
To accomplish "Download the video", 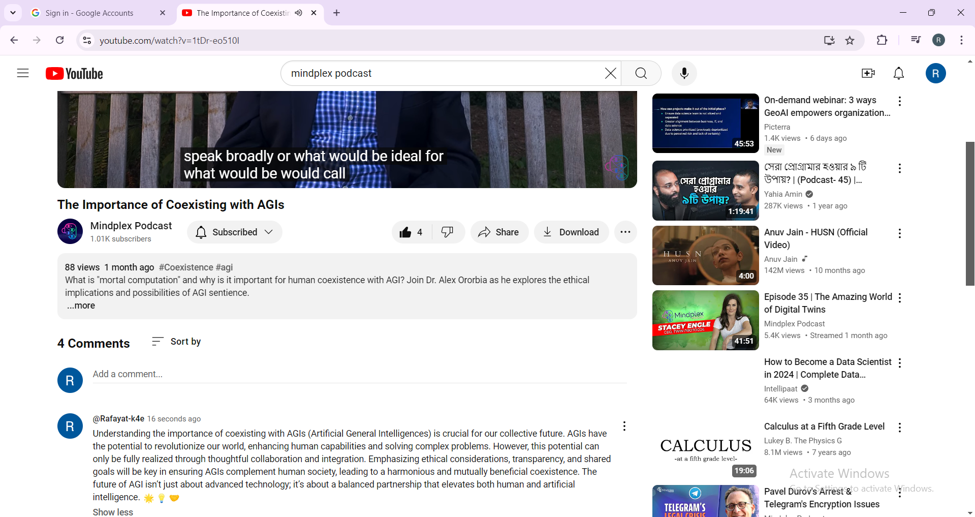I will point(572,232).
